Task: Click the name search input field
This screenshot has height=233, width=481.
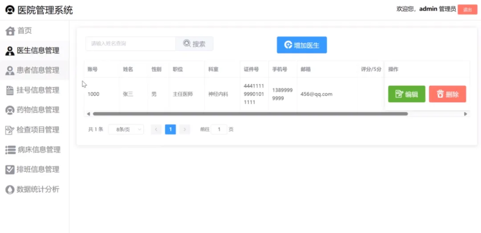Action: (x=131, y=44)
